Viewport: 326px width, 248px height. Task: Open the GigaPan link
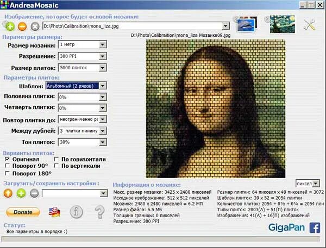point(286,228)
